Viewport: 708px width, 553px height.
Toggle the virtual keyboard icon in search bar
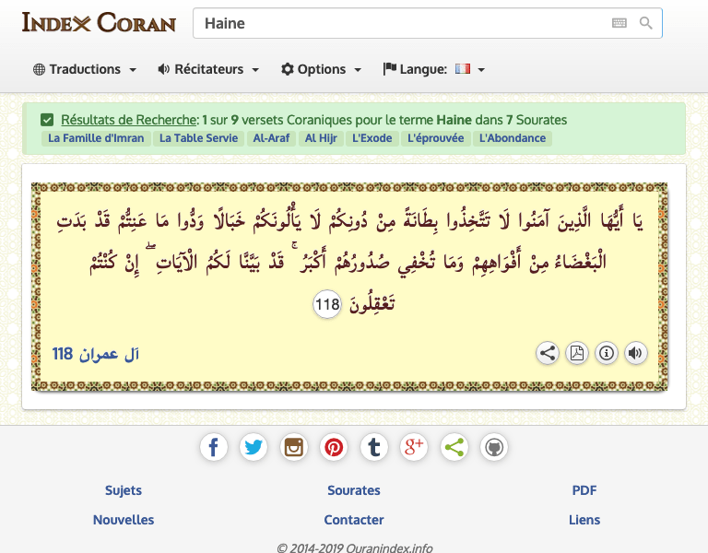619,23
